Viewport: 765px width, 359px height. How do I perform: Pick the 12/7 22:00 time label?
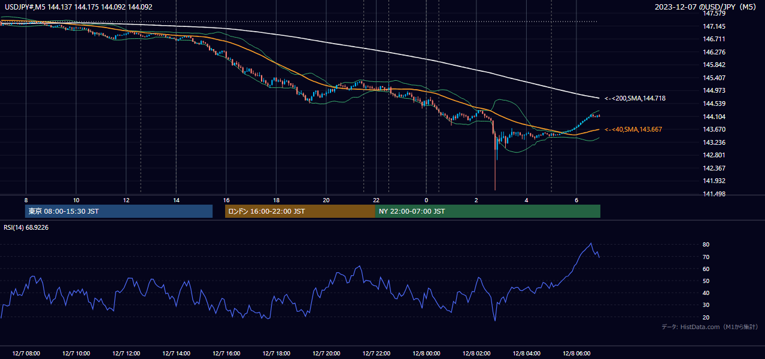pyautogui.click(x=376, y=354)
